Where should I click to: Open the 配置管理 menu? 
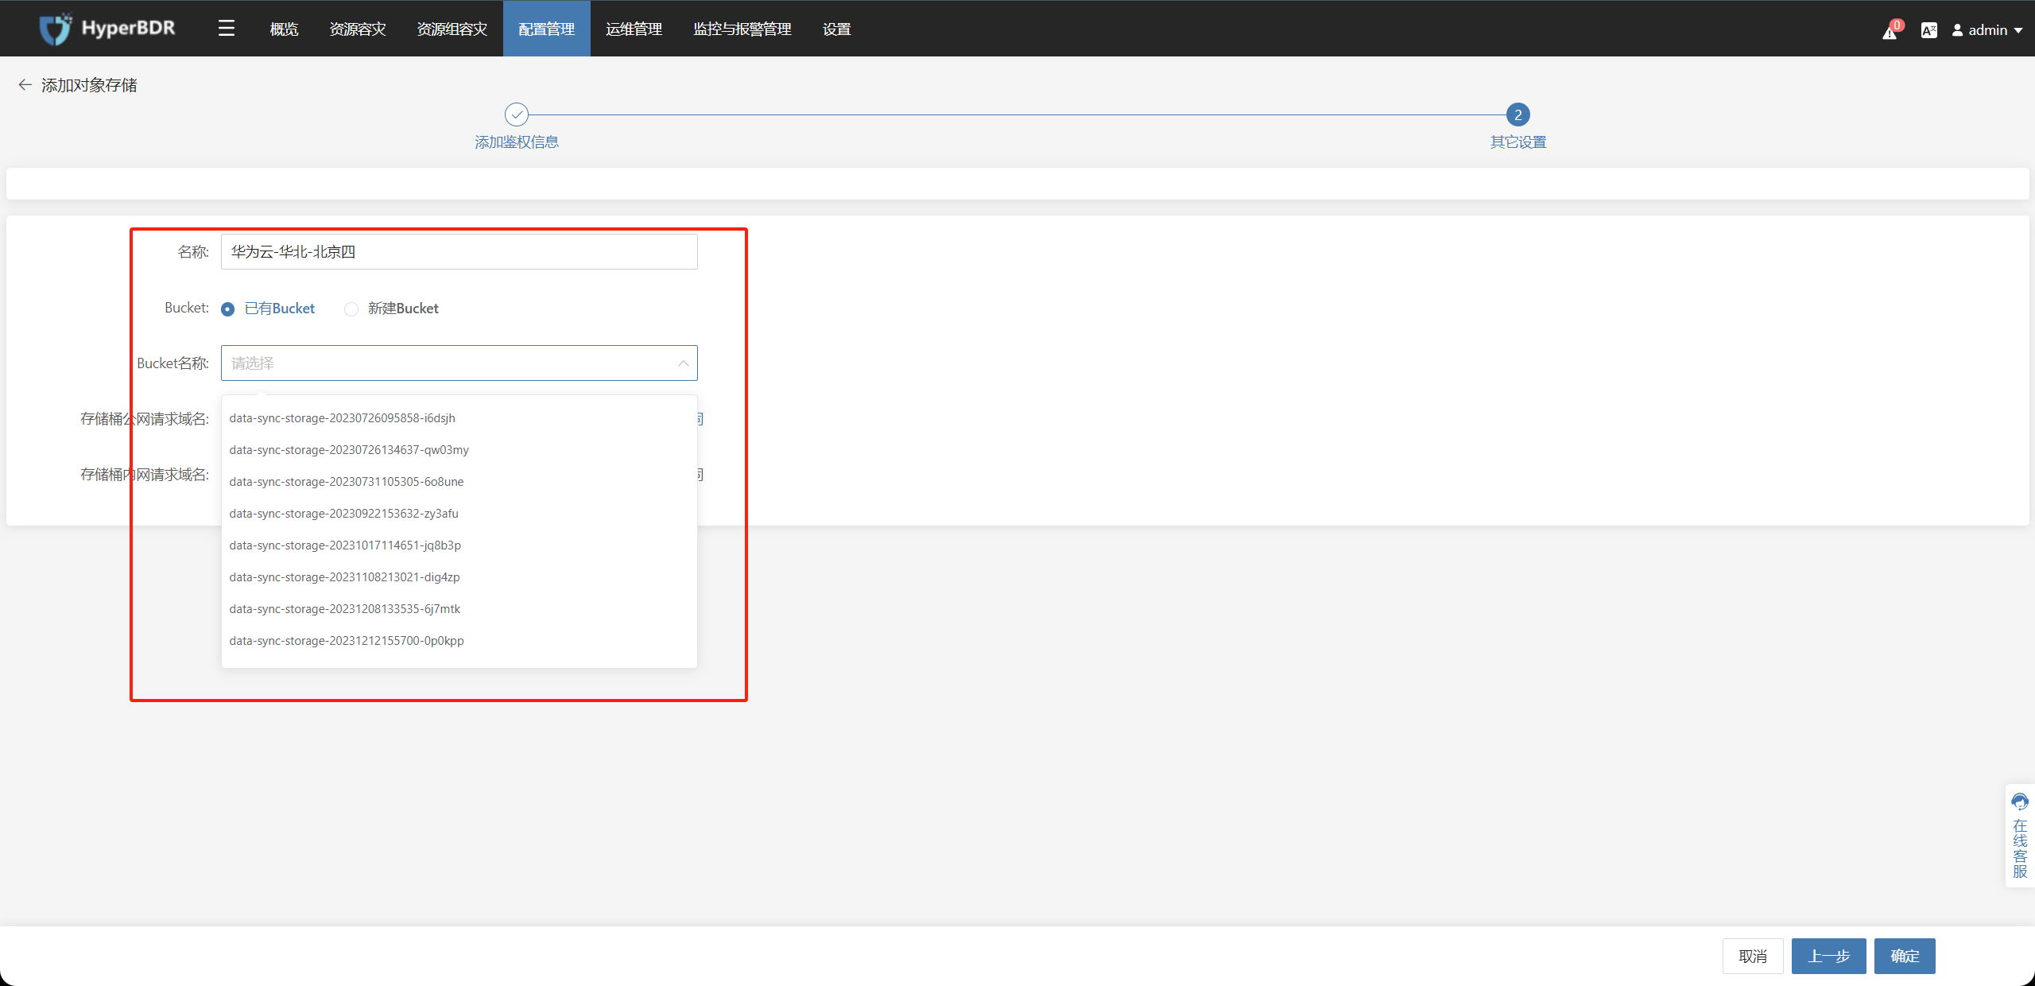pyautogui.click(x=547, y=29)
